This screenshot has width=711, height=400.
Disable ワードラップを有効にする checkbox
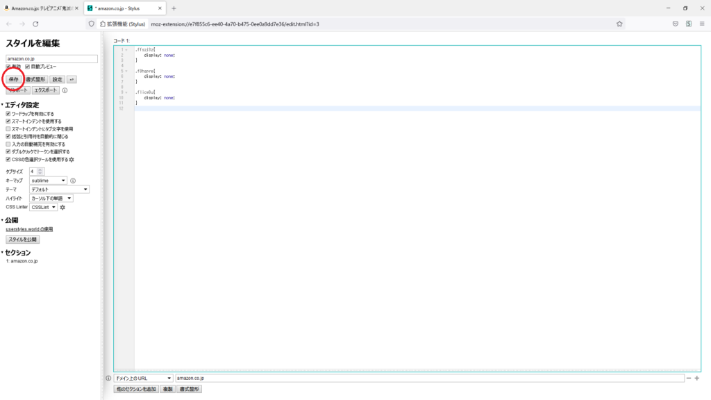(x=8, y=114)
